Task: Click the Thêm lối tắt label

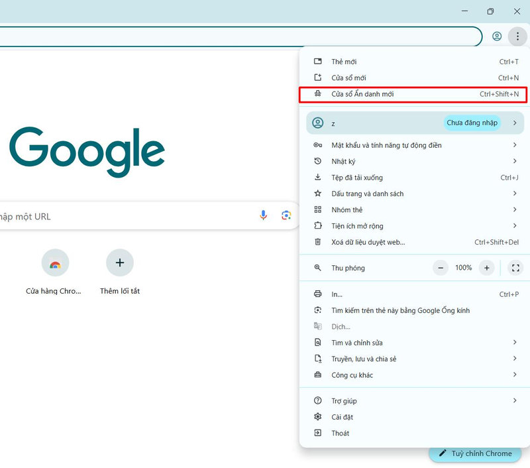Action: [x=120, y=291]
